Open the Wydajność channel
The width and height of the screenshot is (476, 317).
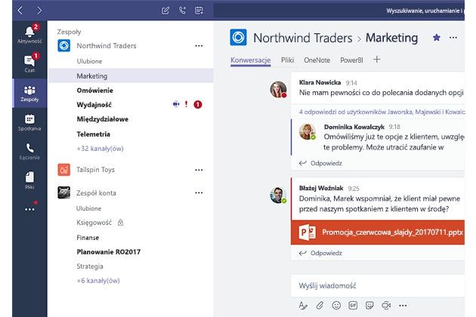coord(94,105)
